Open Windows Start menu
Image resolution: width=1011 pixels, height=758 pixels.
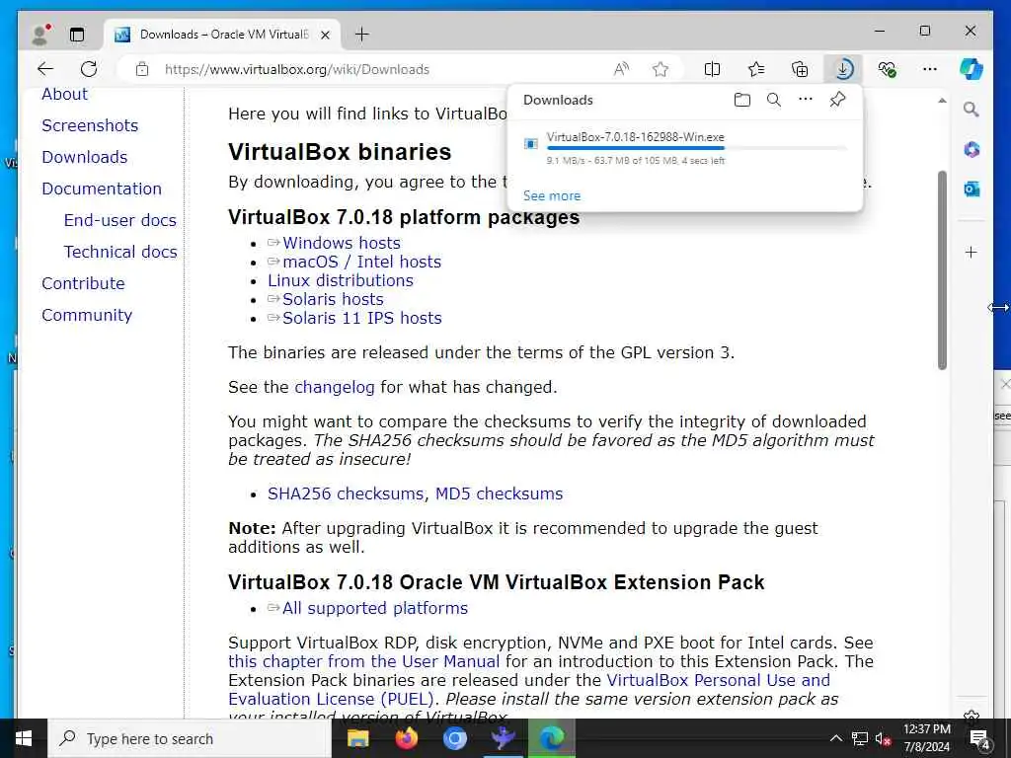(x=24, y=738)
